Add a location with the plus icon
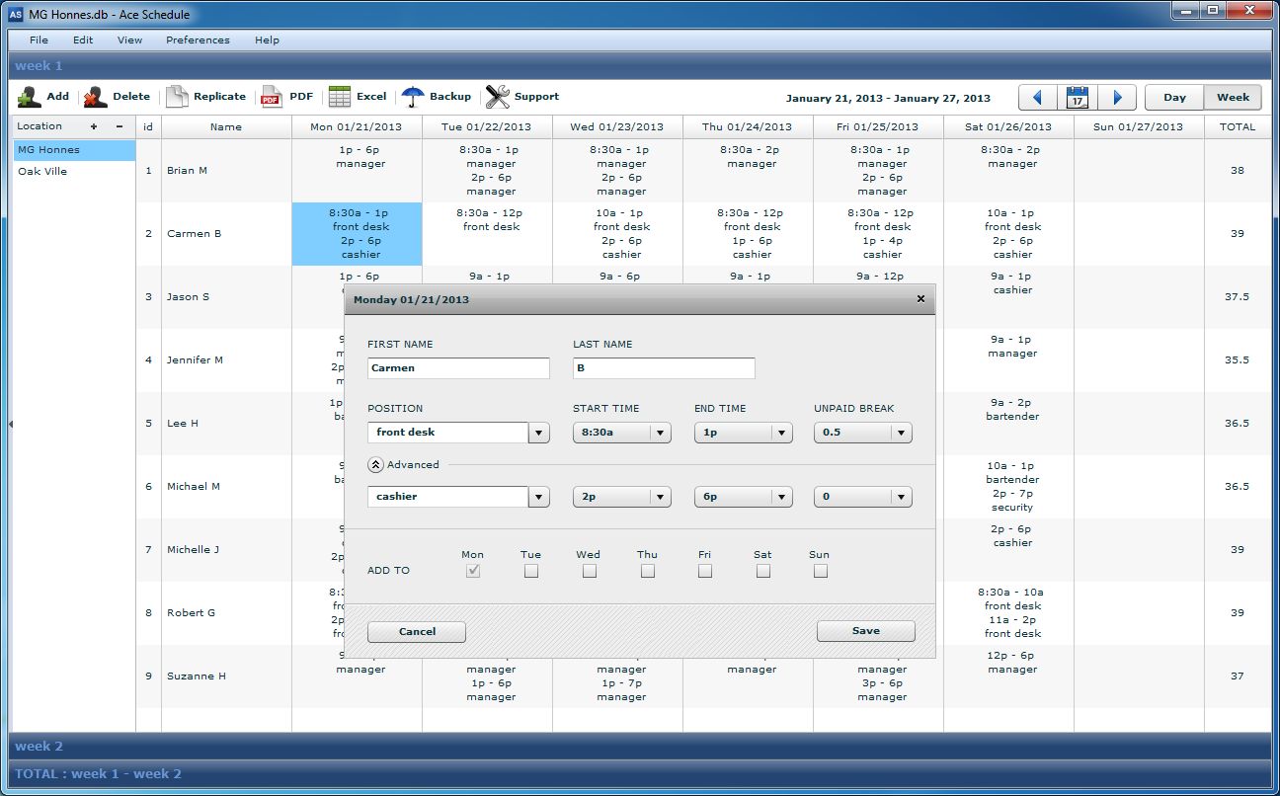This screenshot has height=796, width=1280. (x=94, y=126)
